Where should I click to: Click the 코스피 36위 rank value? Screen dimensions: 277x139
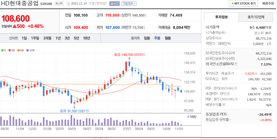tap(263, 33)
